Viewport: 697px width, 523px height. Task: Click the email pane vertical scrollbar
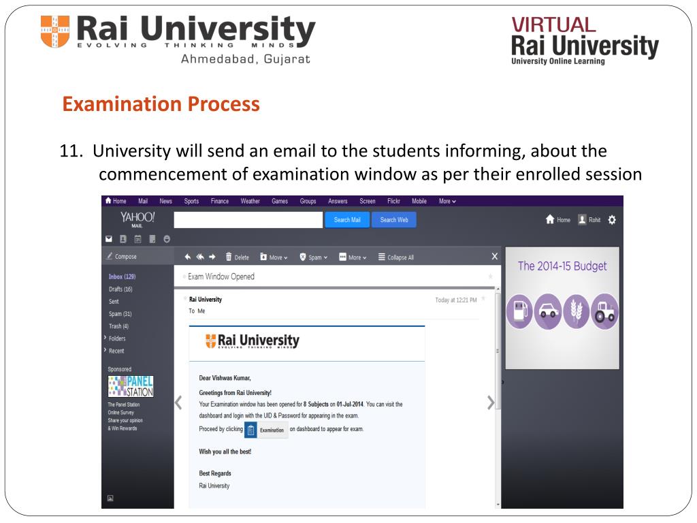(498, 351)
